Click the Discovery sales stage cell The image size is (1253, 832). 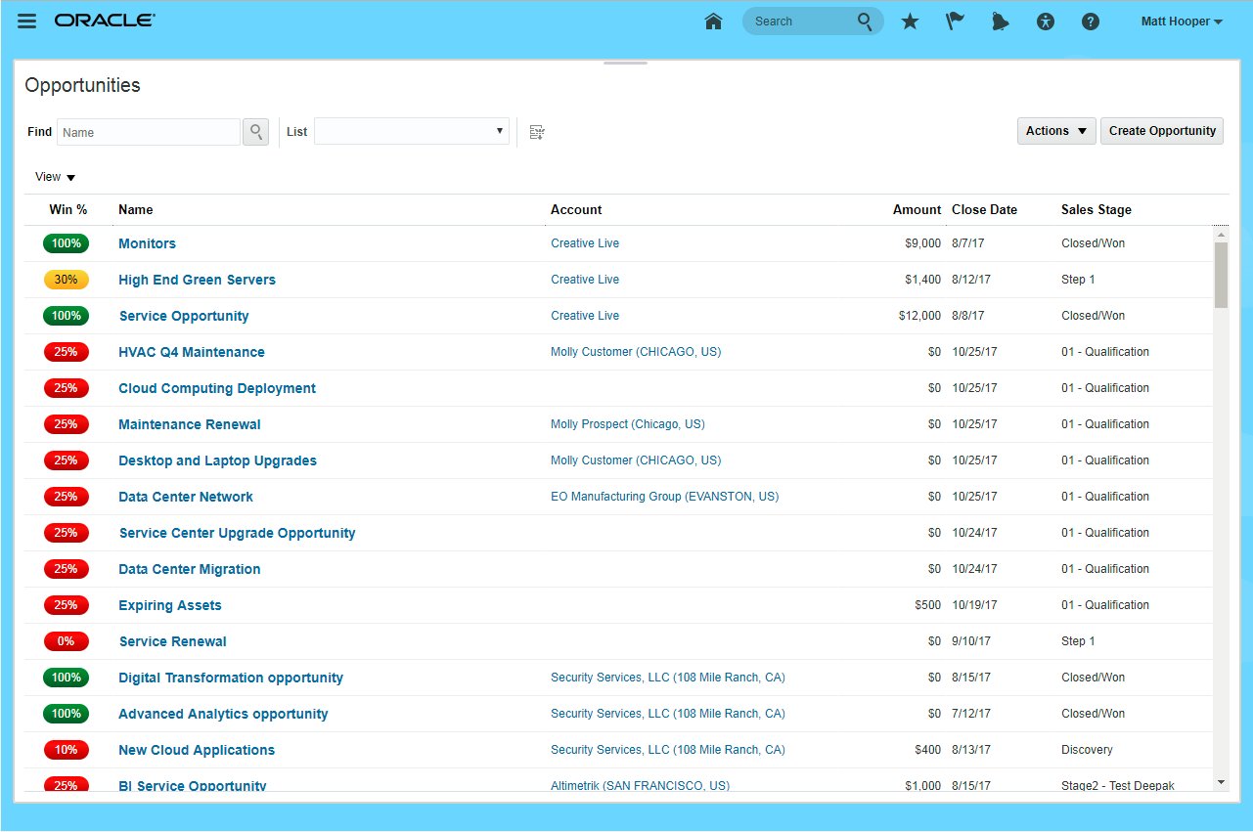[1088, 750]
